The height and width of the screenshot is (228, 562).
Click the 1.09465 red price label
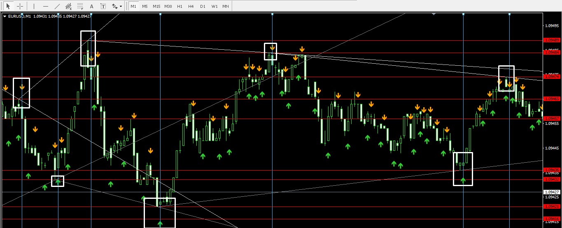point(552,99)
